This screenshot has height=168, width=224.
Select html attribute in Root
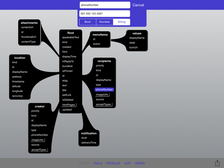[x=65, y=52]
